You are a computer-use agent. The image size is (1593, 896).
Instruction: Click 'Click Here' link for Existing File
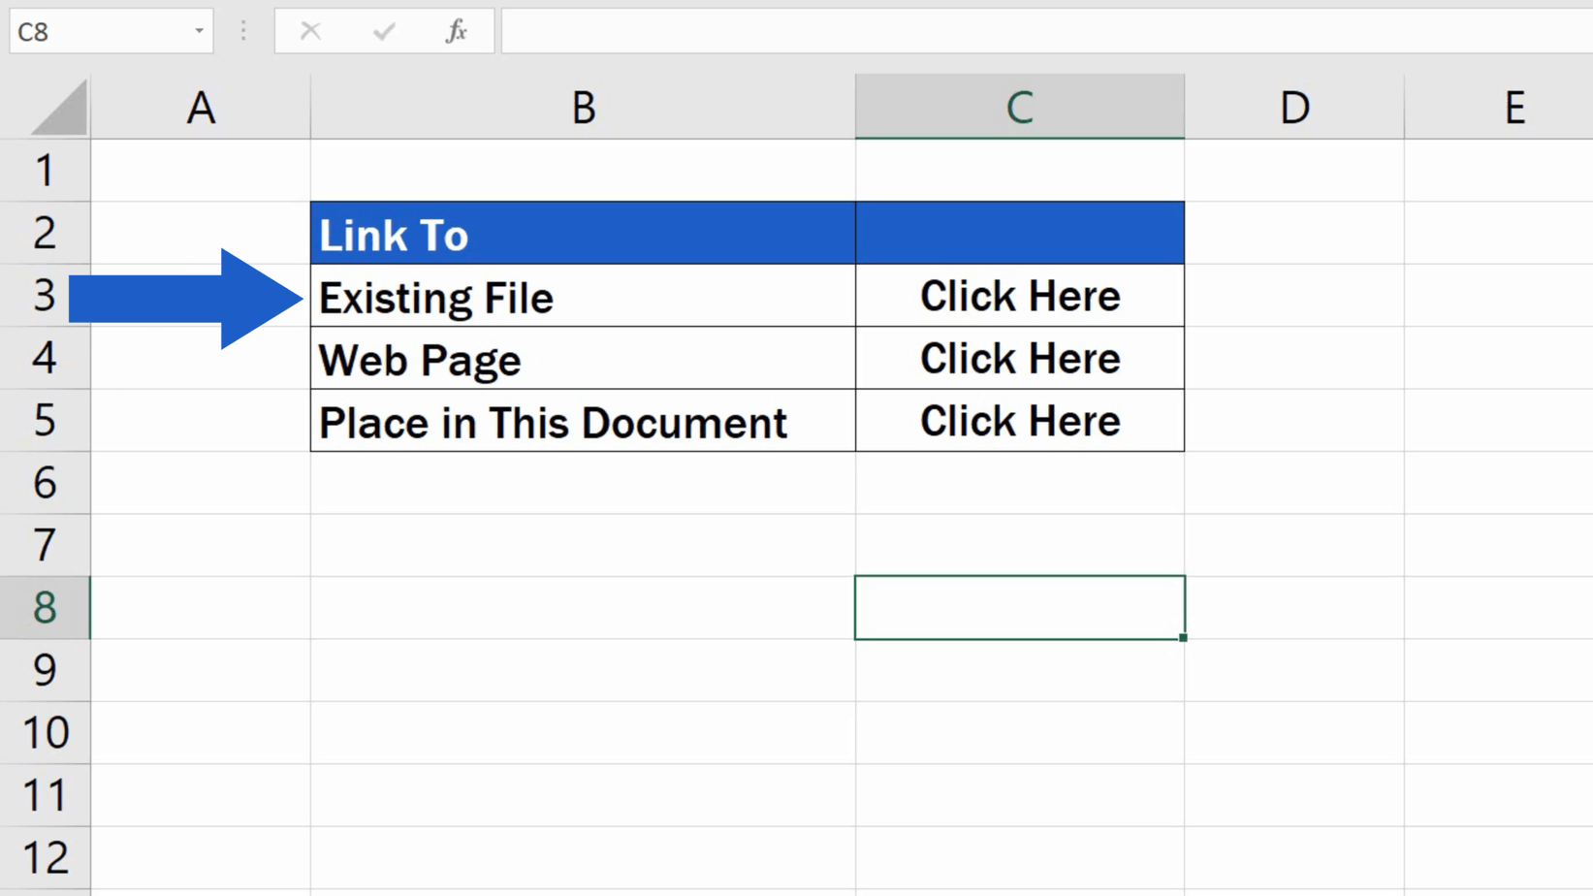[x=1019, y=297]
